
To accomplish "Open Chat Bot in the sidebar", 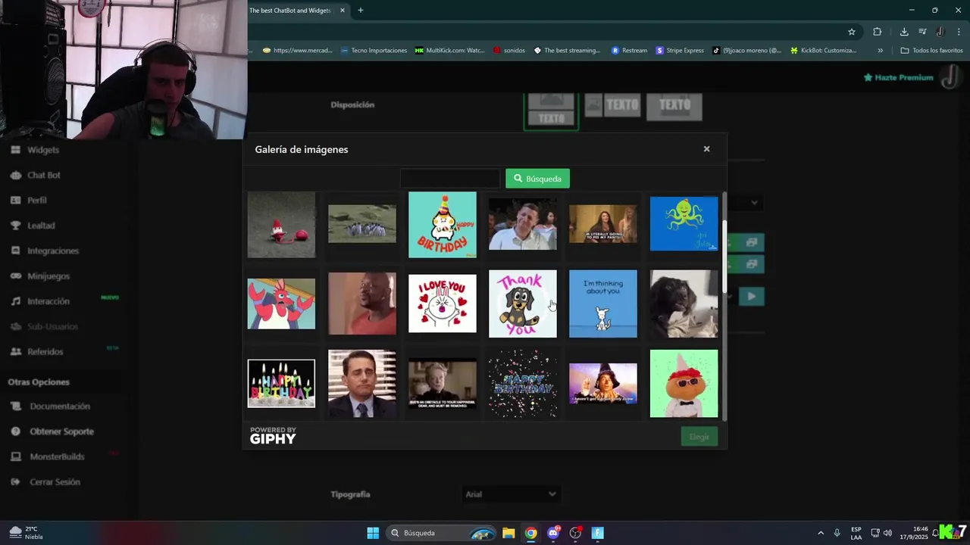I will click(42, 175).
